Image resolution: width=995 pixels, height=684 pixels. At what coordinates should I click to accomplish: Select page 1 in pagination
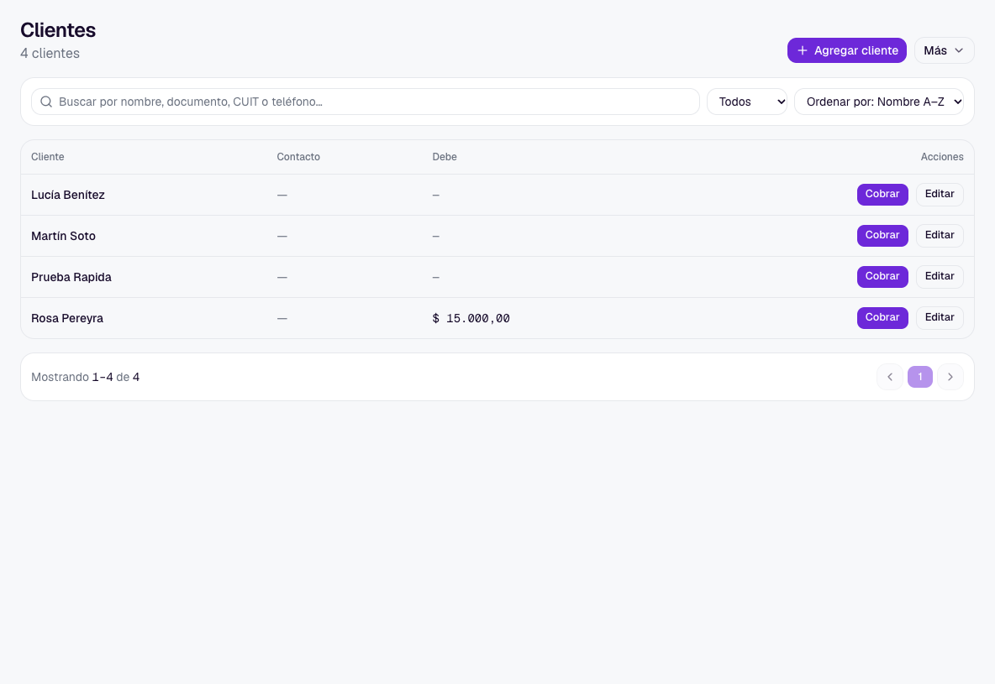(x=919, y=377)
